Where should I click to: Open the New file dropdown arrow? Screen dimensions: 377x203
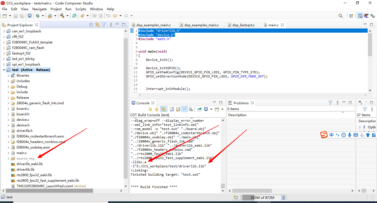(x=10, y=16)
